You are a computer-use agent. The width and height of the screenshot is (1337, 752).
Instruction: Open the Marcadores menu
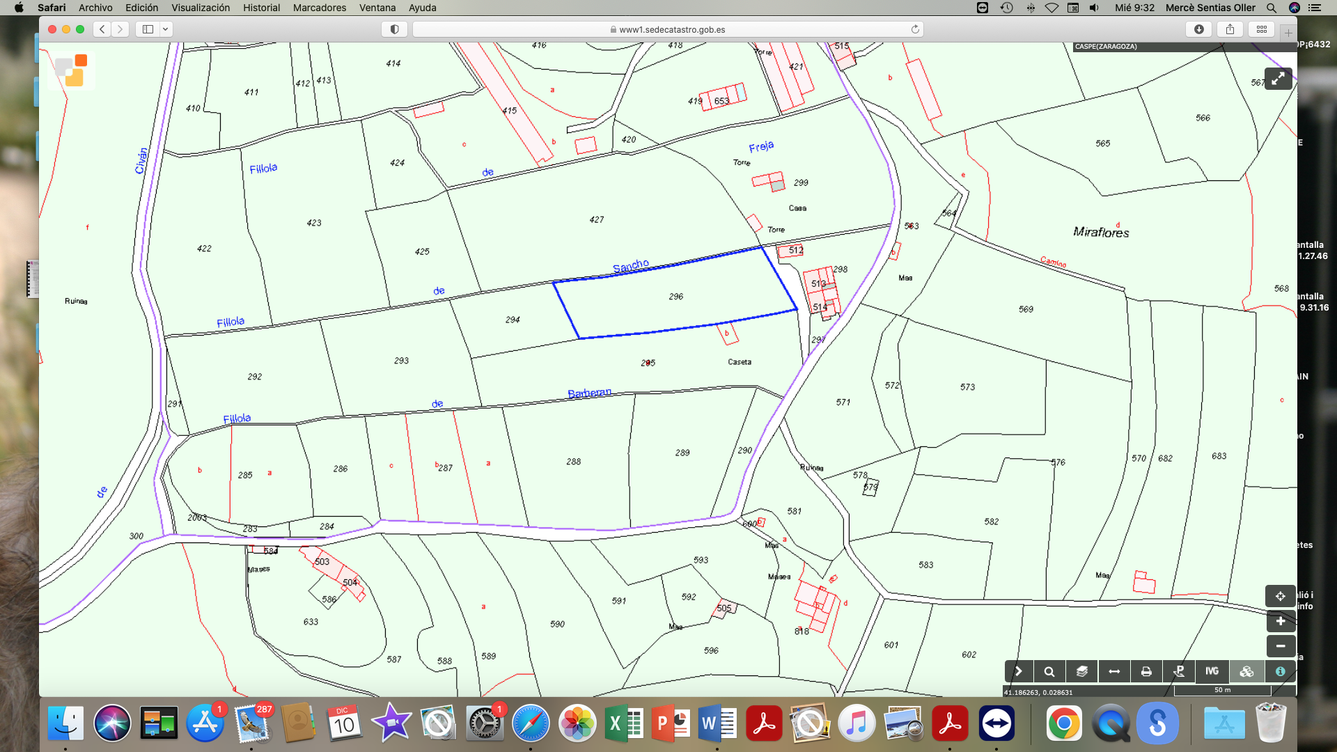click(x=319, y=8)
